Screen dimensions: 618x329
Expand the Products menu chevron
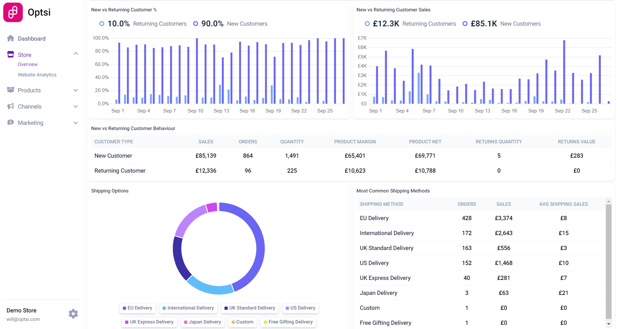pyautogui.click(x=76, y=90)
